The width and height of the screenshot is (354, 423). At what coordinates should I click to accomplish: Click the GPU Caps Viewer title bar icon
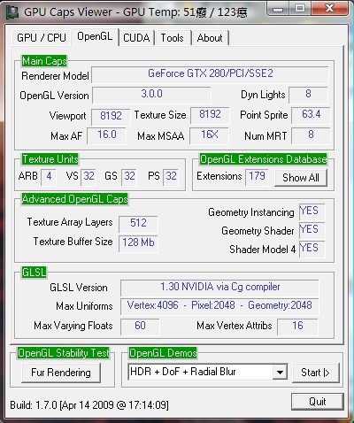[12, 12]
